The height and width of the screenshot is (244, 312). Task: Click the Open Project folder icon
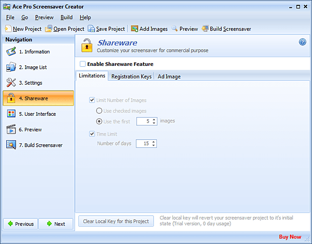(48, 29)
